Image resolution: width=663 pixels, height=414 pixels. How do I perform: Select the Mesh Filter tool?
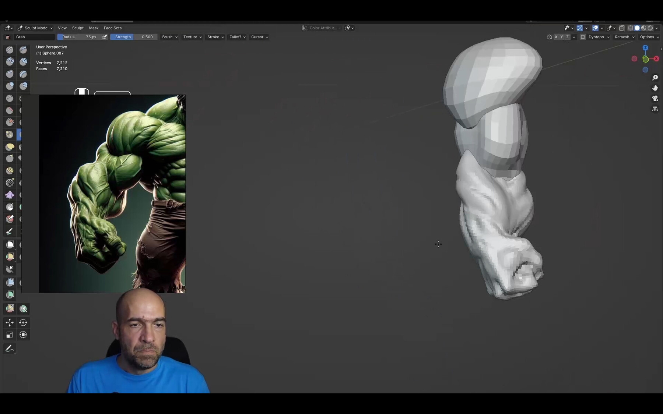click(10, 282)
